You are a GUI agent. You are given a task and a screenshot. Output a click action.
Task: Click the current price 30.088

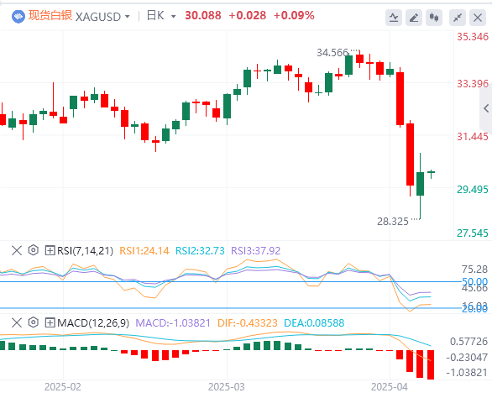coord(203,15)
